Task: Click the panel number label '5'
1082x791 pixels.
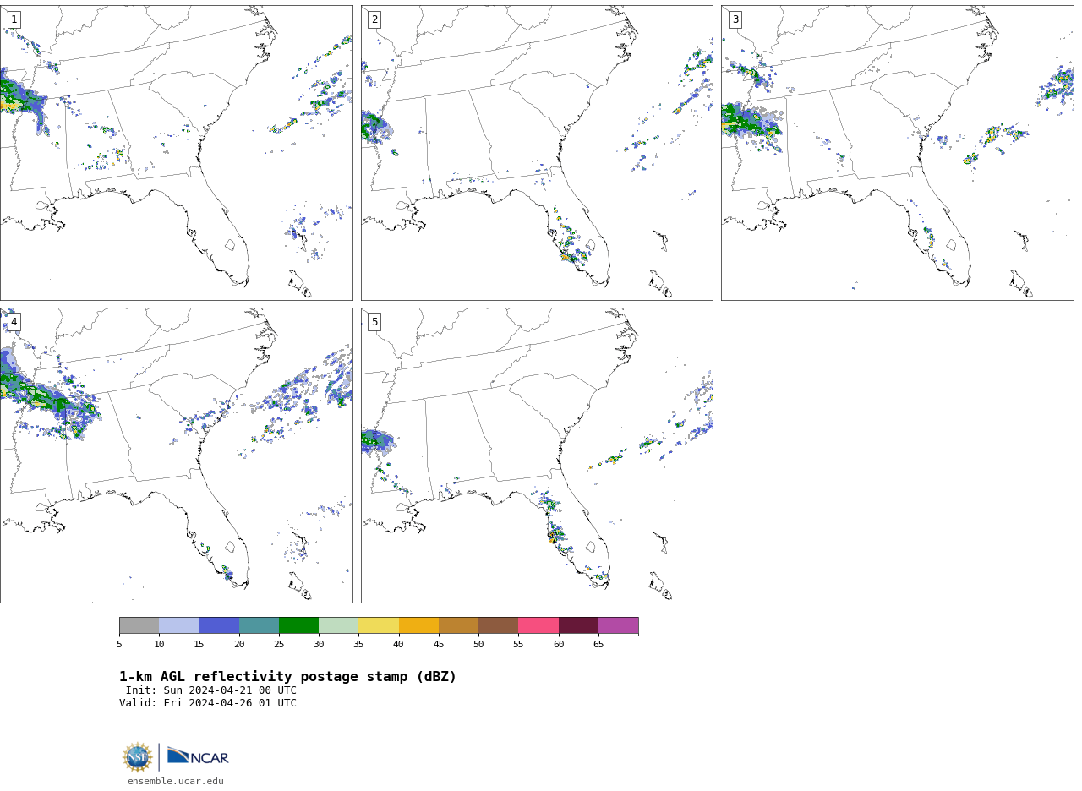Action: 374,322
